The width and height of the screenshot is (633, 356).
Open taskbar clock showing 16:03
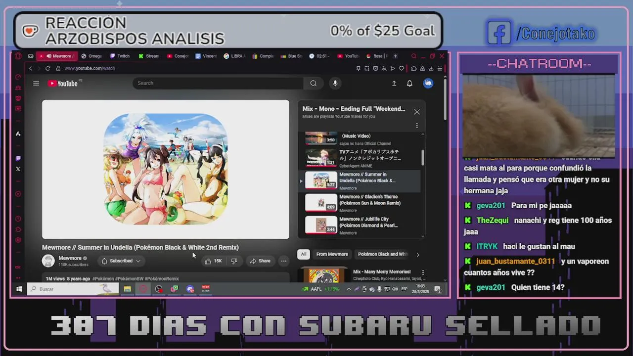(420, 289)
